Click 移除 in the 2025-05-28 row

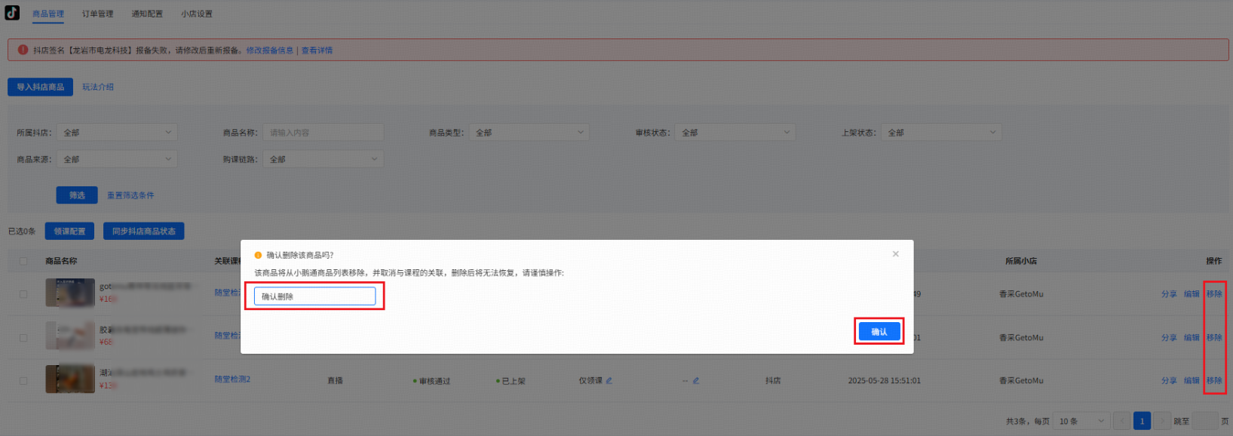(x=1214, y=380)
